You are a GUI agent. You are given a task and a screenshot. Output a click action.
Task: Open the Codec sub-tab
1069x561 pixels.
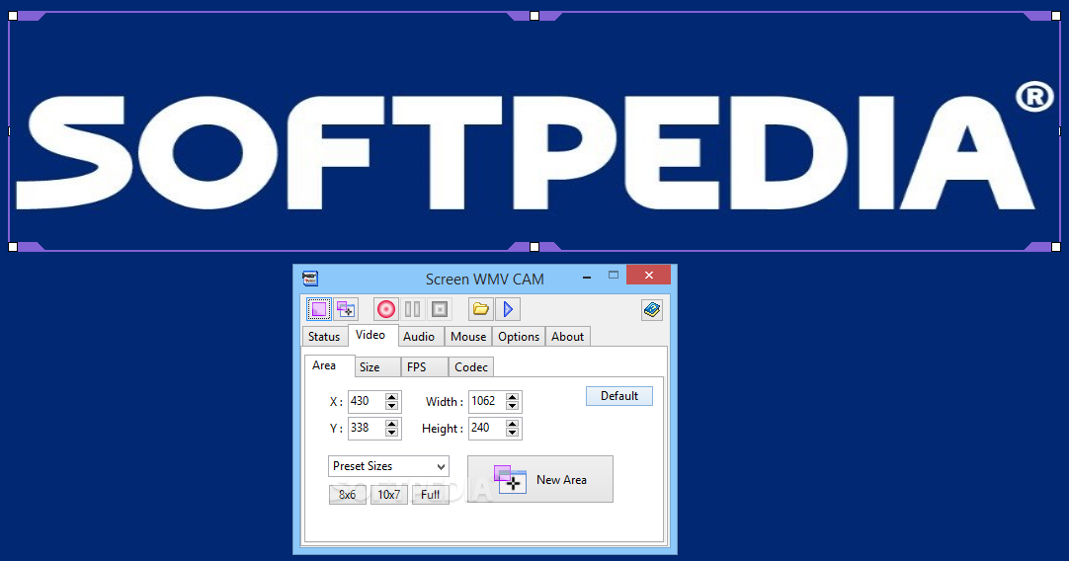(471, 367)
